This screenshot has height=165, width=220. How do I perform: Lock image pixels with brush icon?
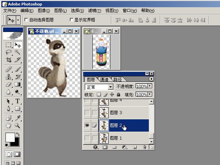click(106, 95)
